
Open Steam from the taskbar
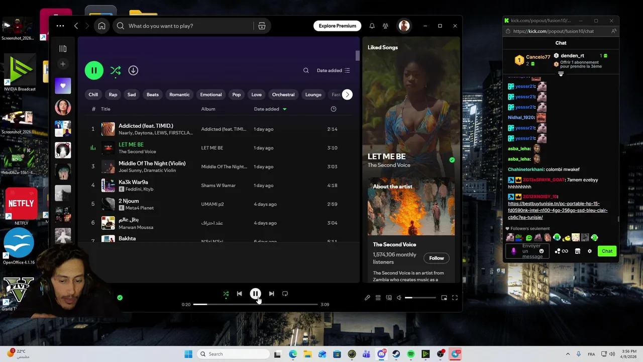(x=396, y=354)
